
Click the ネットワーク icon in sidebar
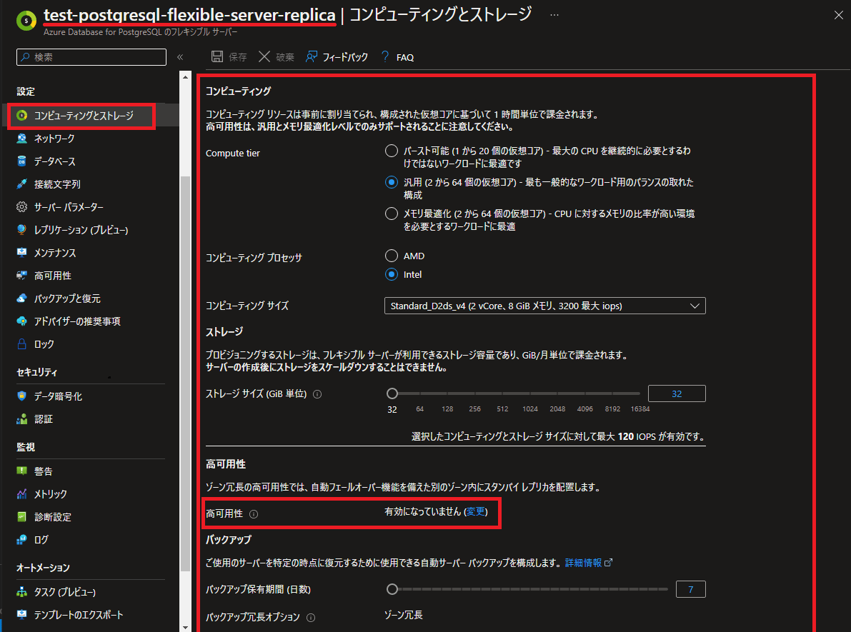click(21, 139)
